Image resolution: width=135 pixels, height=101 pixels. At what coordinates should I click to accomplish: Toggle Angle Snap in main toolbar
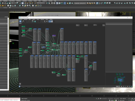click(28, 3)
